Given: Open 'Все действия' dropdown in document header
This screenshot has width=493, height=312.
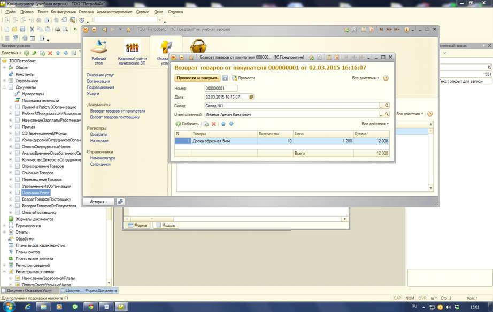Looking at the screenshot, I should [x=366, y=78].
